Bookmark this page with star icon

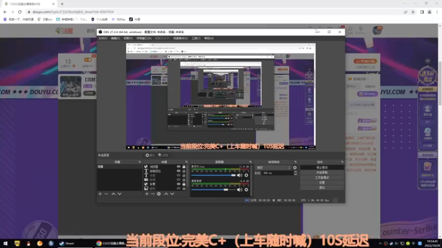pos(413,12)
